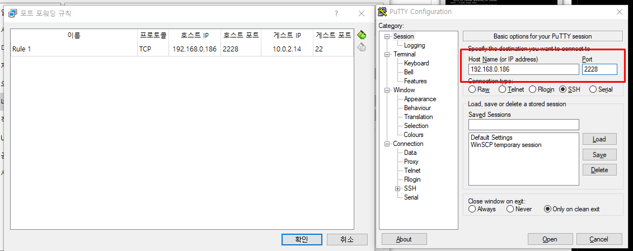Select Default Settings in saved sessions list
Viewport: 633px width, 251px height.
point(491,138)
